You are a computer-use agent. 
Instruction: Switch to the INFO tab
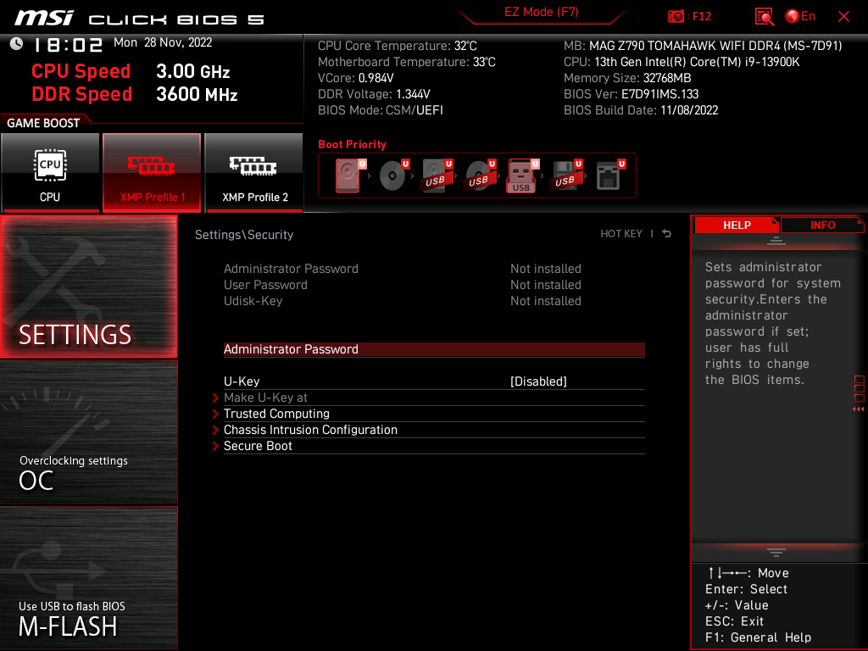[822, 225]
